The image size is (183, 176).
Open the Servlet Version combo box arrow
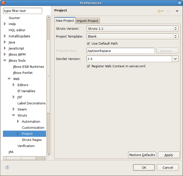pyautogui.click(x=175, y=59)
